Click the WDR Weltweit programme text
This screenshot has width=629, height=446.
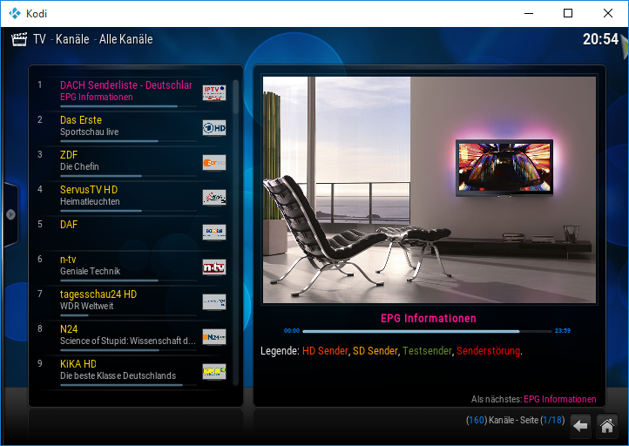tap(86, 306)
